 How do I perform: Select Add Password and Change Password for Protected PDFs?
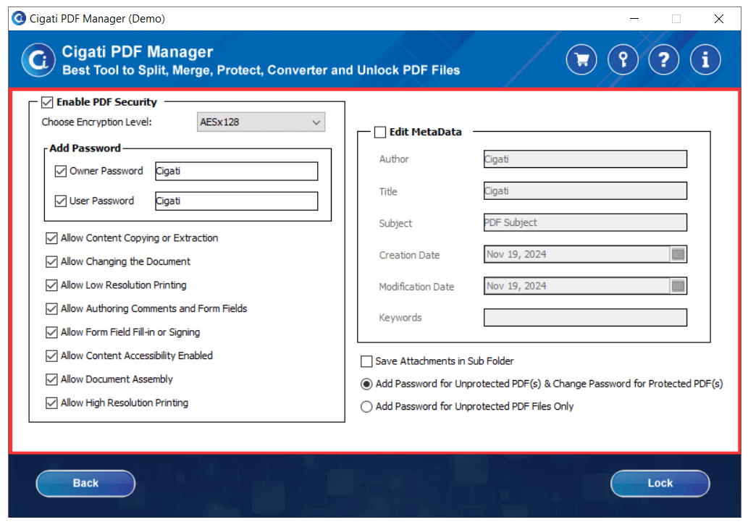pyautogui.click(x=366, y=384)
